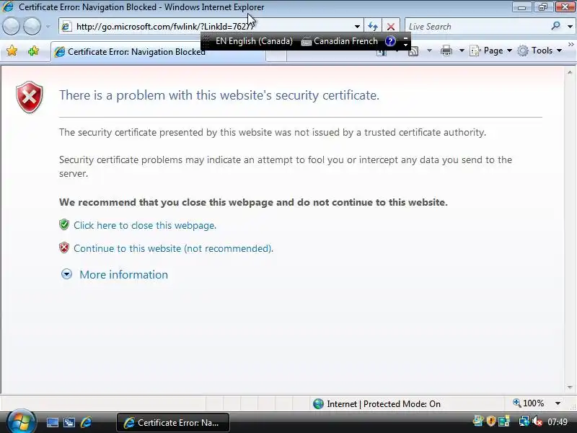Click the Canadian French keyboard layout
The width and height of the screenshot is (577, 433).
coord(339,41)
